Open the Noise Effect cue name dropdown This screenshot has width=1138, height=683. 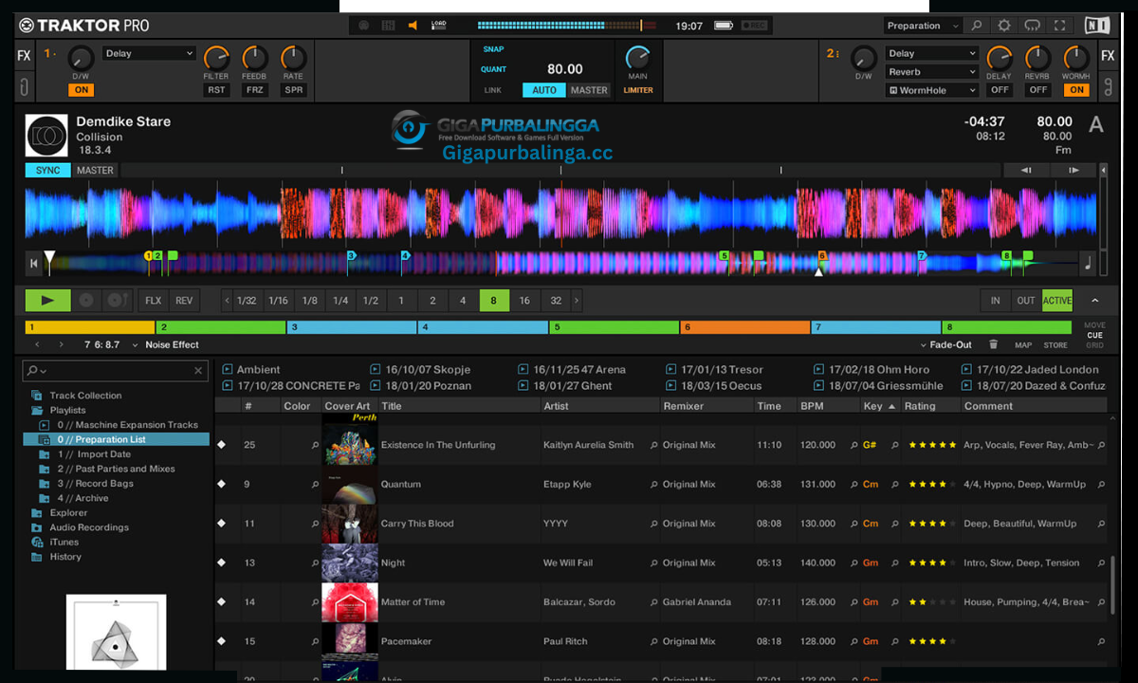pyautogui.click(x=165, y=344)
